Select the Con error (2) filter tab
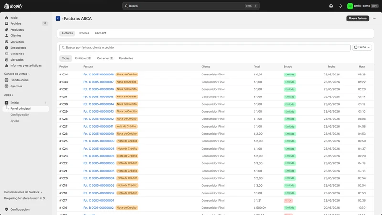 (105, 58)
